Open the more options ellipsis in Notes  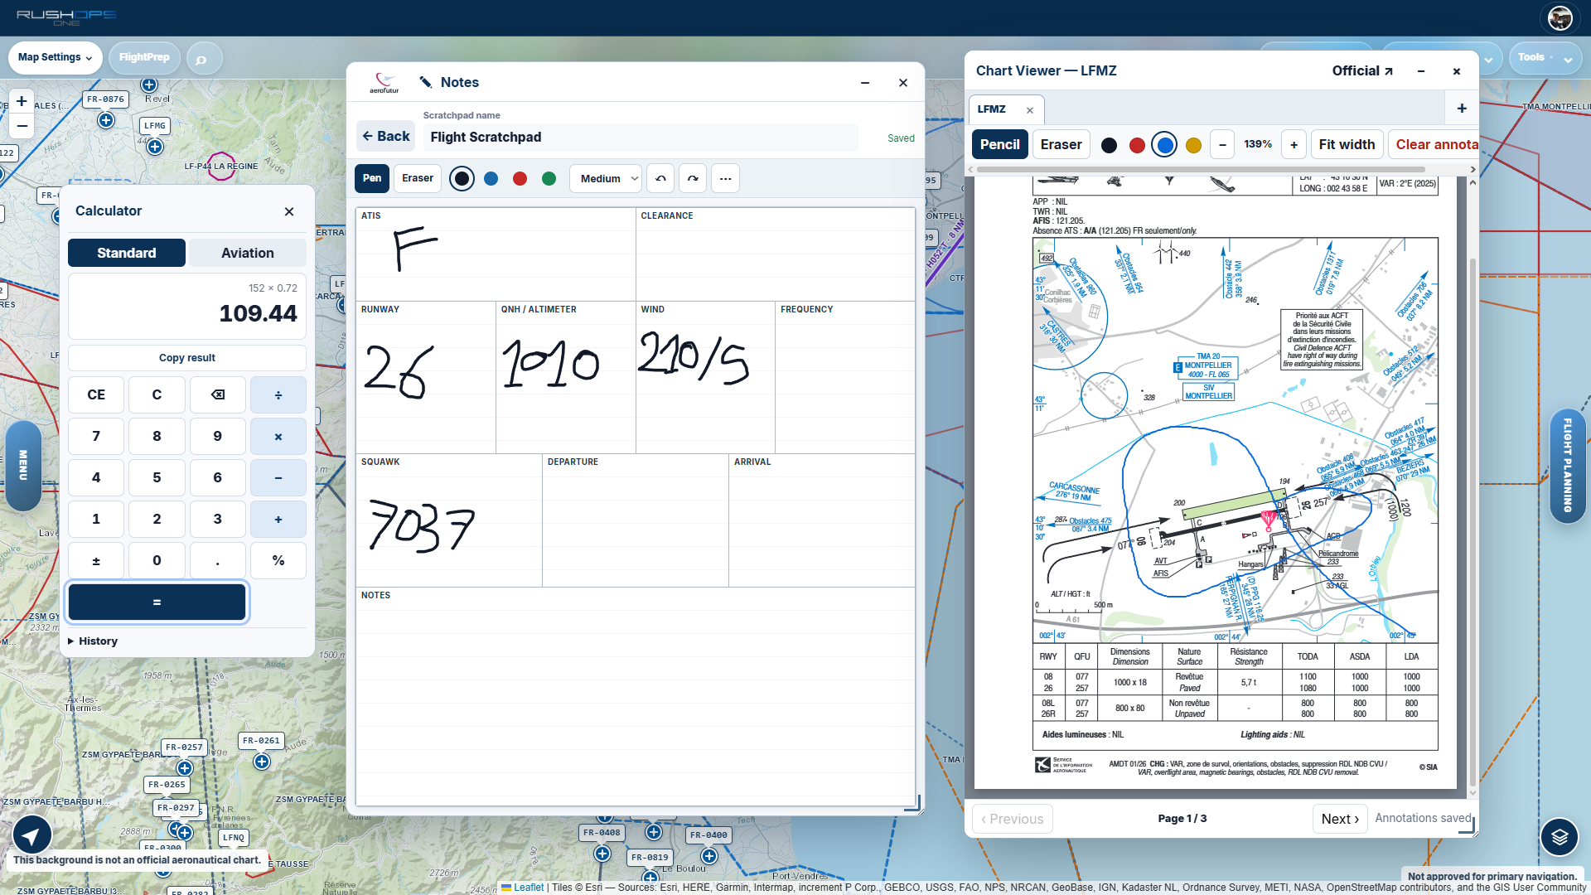tap(725, 178)
